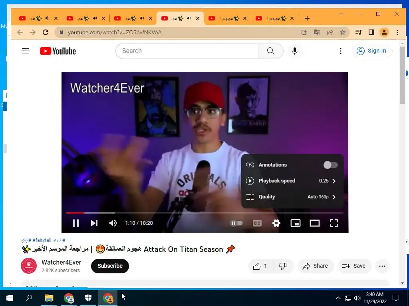Skip to the next video
Screen dimensions: 409x306
click(x=94, y=223)
